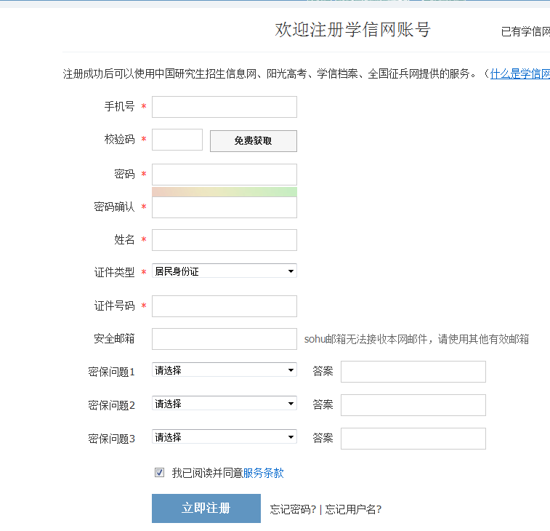
Task: Click the answer field for 密保问题2
Action: coord(413,405)
